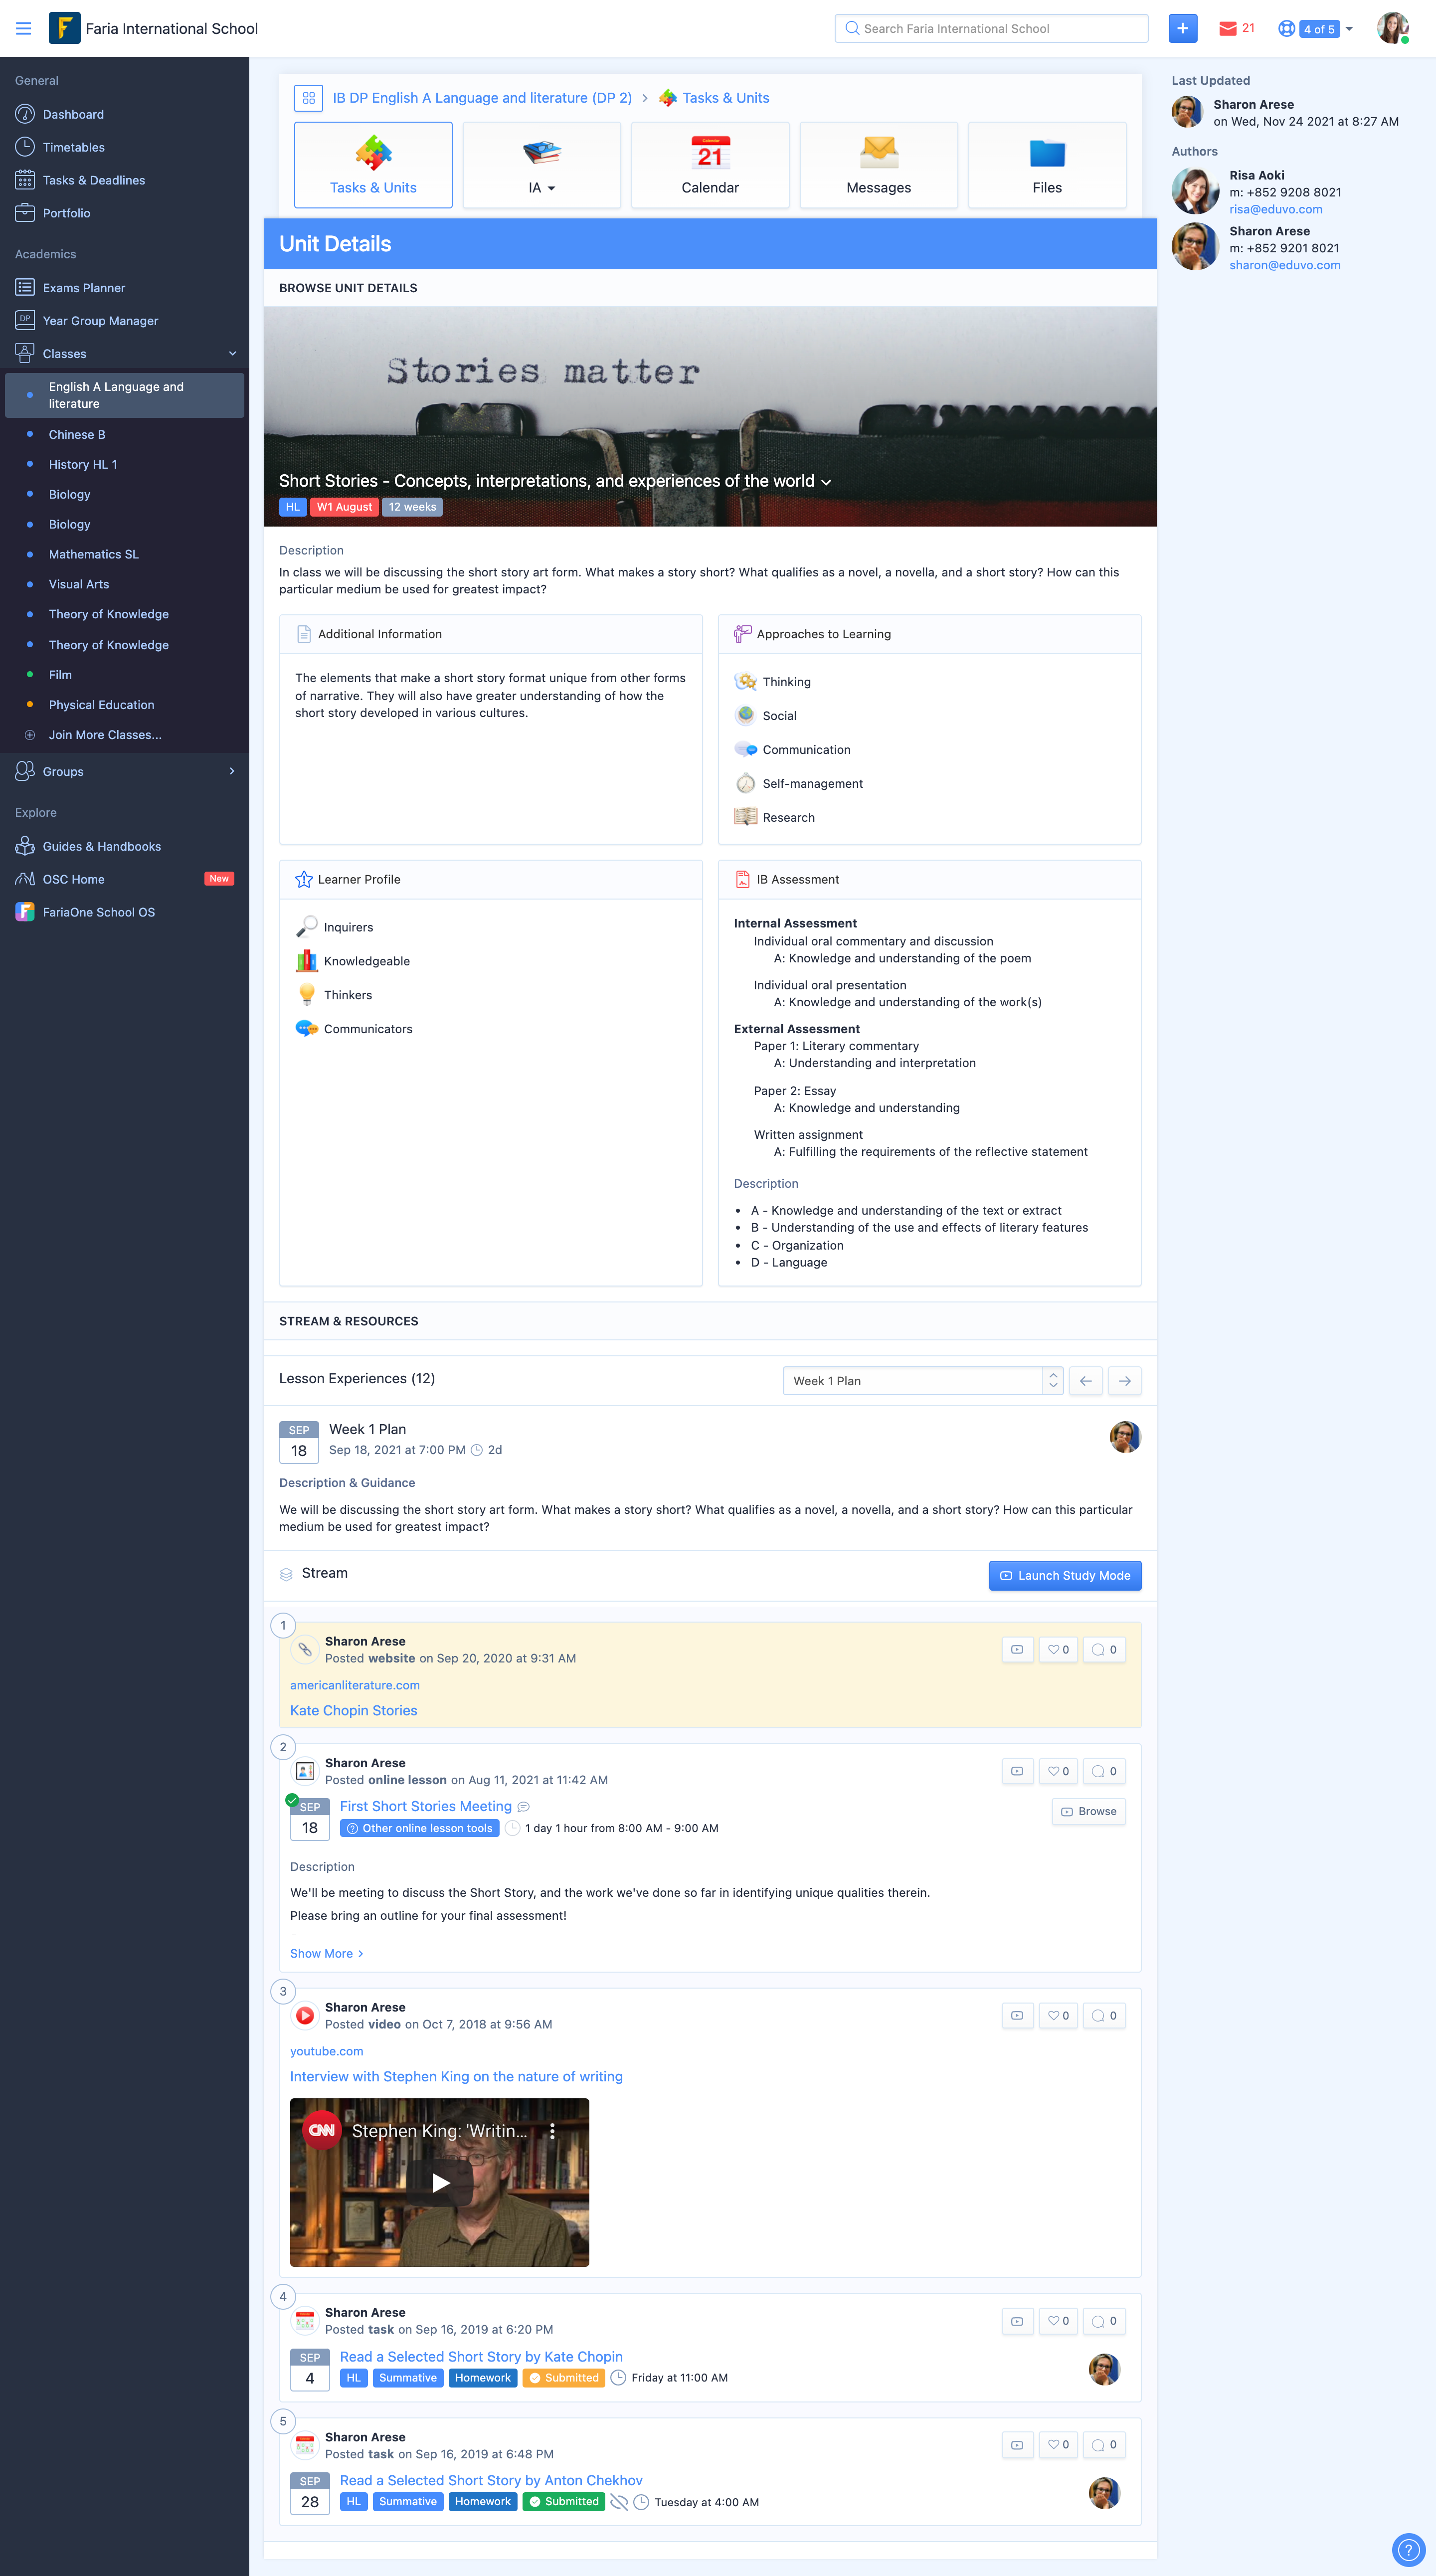1436x2576 pixels.
Task: Open the Kate Chopin Stories link
Action: [x=353, y=1711]
